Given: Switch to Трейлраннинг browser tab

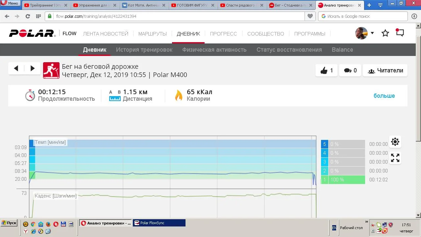Looking at the screenshot, I should [x=46, y=5].
